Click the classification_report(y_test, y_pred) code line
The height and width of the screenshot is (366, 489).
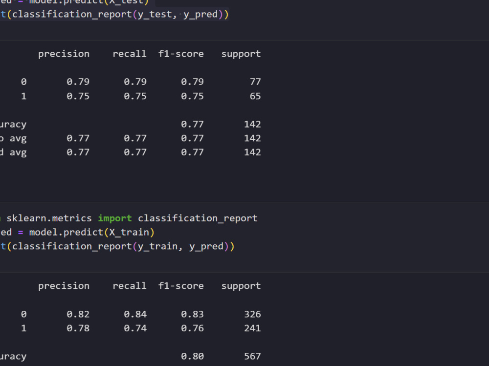(114, 15)
